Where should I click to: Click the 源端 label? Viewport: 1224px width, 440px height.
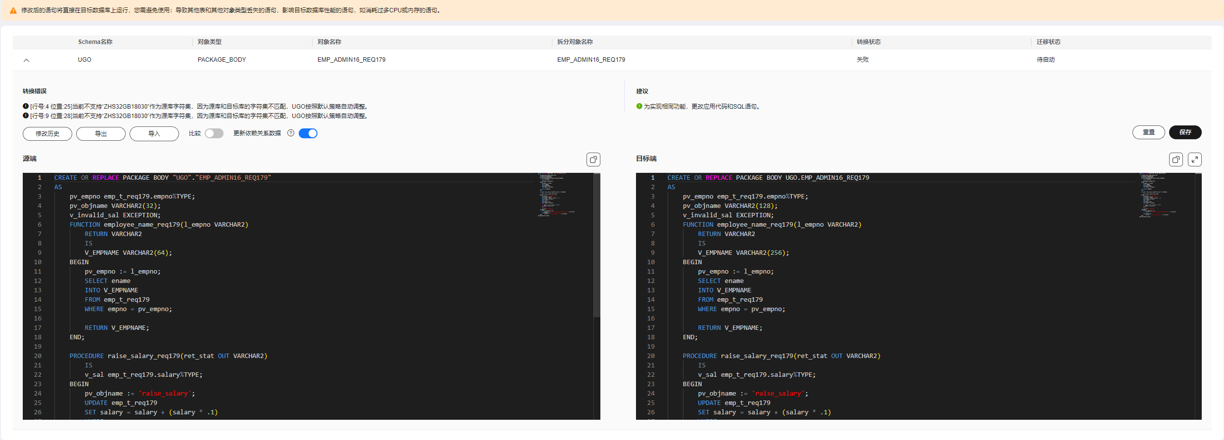coord(30,159)
